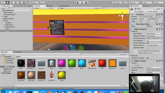Open Cooking Options dropdown
This screenshot has height=93, width=165.
click(x=154, y=68)
